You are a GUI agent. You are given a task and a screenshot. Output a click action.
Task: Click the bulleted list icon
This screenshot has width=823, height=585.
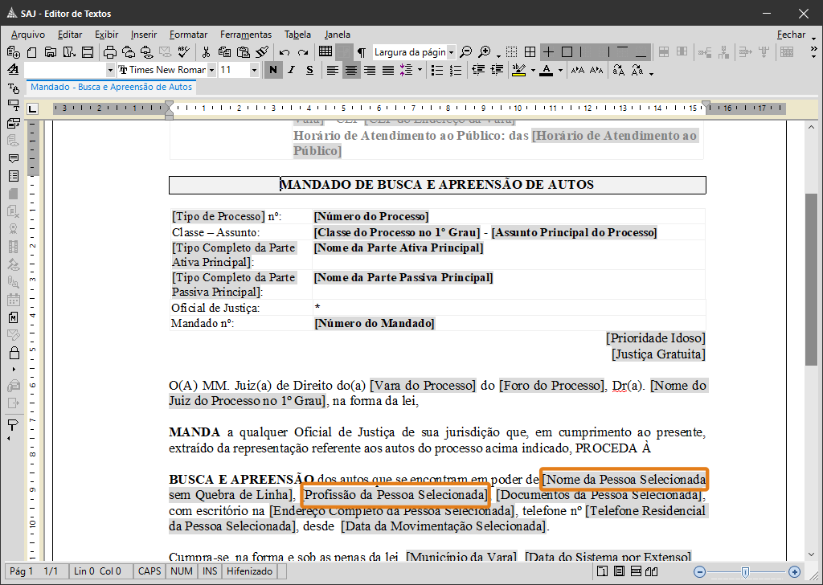[x=436, y=70]
